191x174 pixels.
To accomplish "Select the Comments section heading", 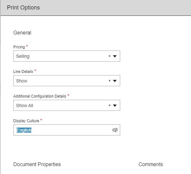I will pos(151,164).
